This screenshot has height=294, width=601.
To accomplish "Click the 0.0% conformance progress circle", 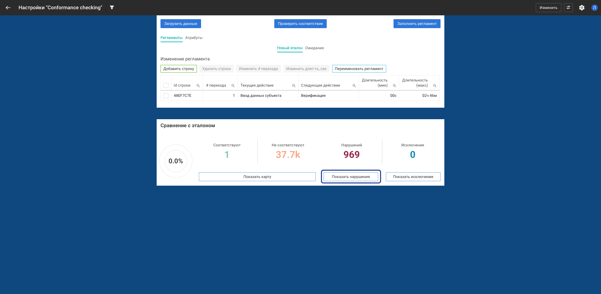I will tap(176, 161).
